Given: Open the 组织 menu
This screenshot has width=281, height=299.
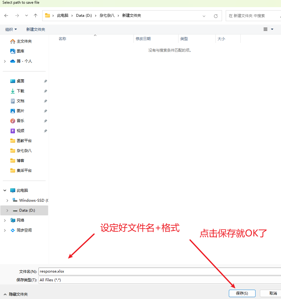Looking at the screenshot, I should pos(11,29).
